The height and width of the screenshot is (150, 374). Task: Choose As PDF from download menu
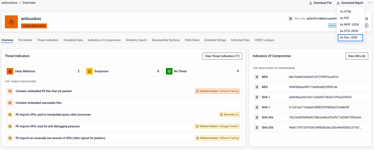tap(344, 18)
